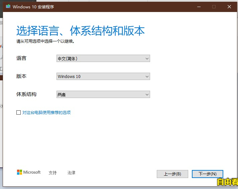Click the 上一步(B) button
The width and height of the screenshot is (238, 189).
(172, 174)
